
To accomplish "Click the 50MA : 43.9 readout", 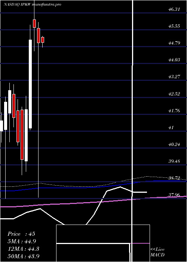I will [24, 256].
